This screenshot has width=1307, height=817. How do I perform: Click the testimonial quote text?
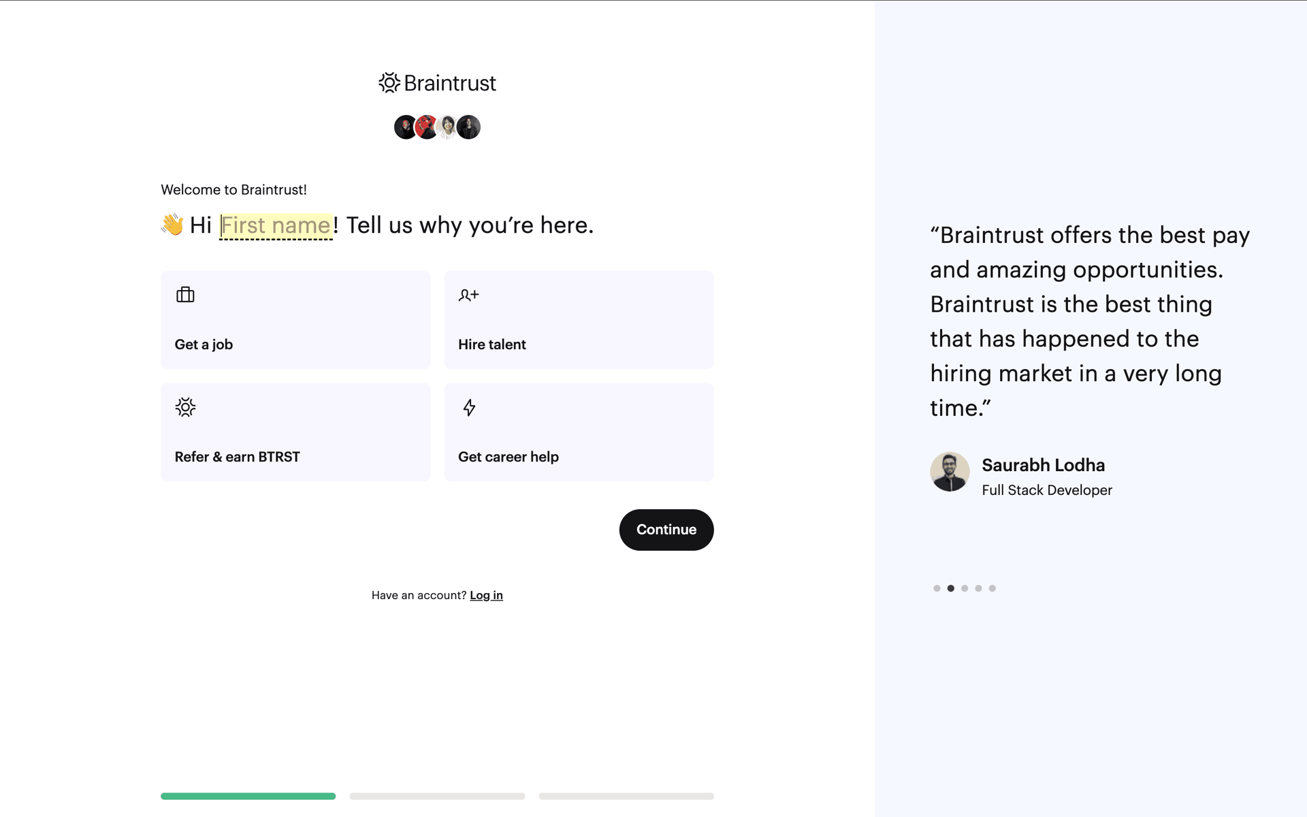click(1089, 321)
